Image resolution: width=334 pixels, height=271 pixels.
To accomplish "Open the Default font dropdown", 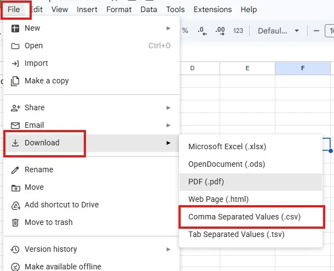I will pyautogui.click(x=278, y=31).
